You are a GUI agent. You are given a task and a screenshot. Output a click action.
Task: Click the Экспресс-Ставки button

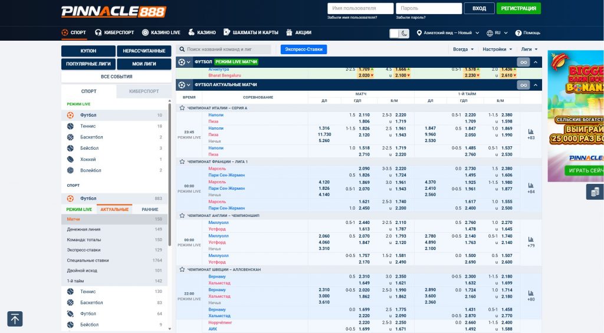click(303, 50)
